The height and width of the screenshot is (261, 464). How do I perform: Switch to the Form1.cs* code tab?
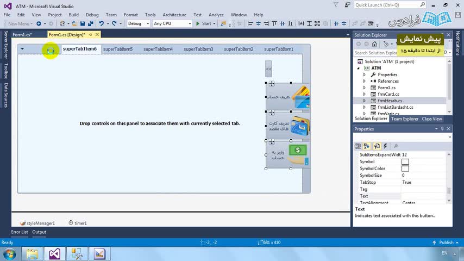(22, 35)
